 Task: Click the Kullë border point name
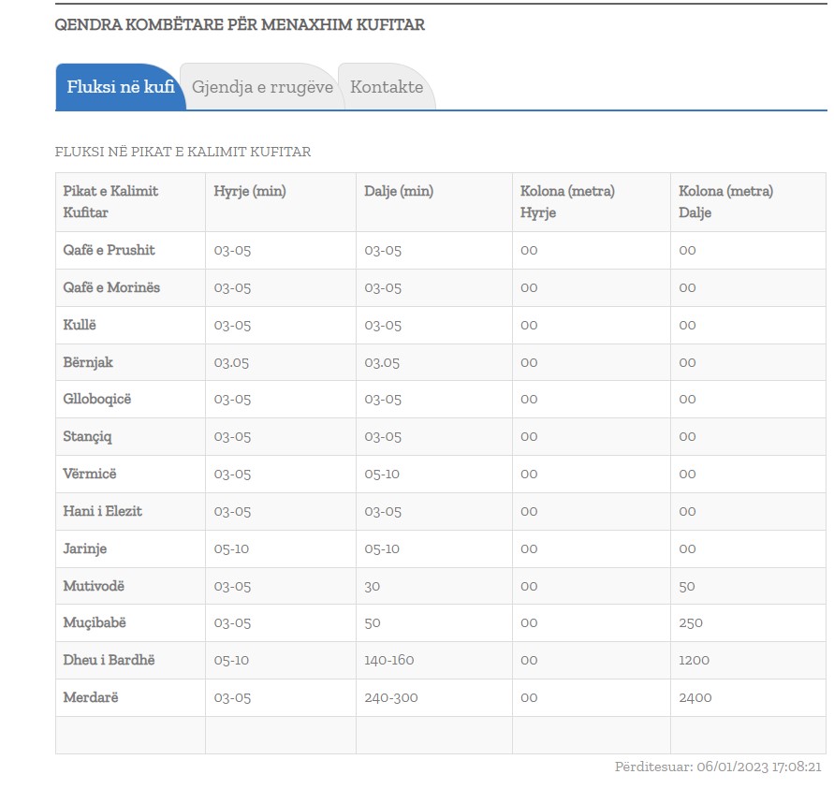80,325
